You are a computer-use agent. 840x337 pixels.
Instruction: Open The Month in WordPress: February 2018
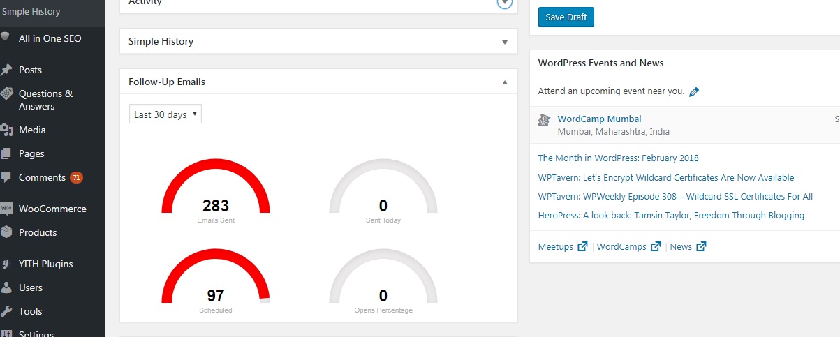(x=618, y=158)
